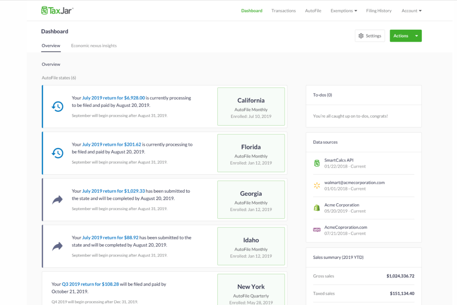
Task: Click the processing clock icon on Florida card
Action: click(x=57, y=152)
